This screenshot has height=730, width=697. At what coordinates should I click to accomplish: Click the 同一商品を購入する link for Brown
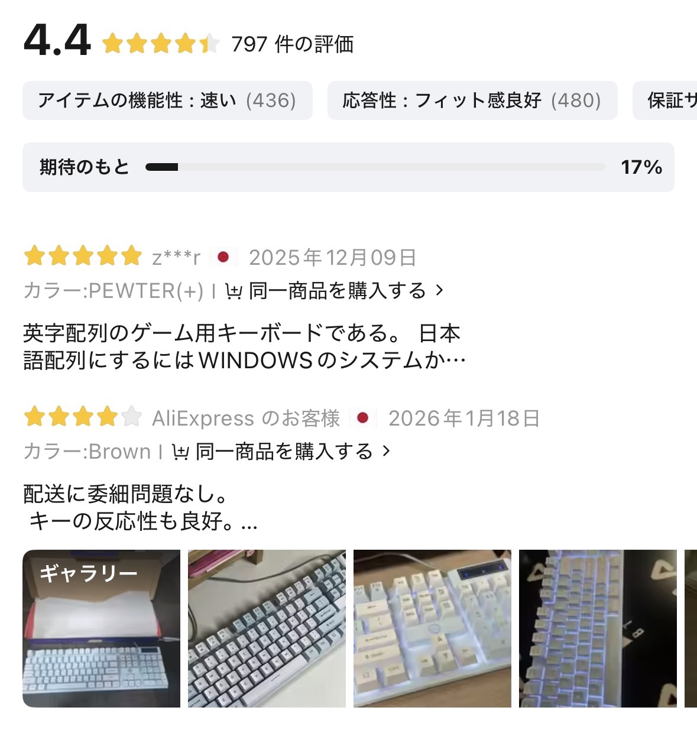pos(284,452)
